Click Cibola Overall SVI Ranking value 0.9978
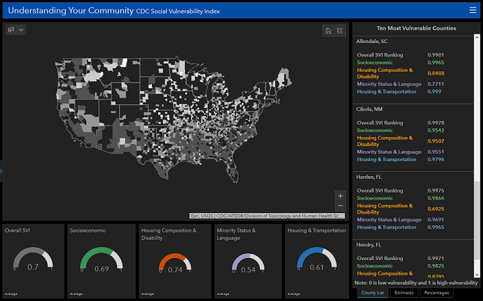This screenshot has height=301, width=483. pyautogui.click(x=436, y=123)
